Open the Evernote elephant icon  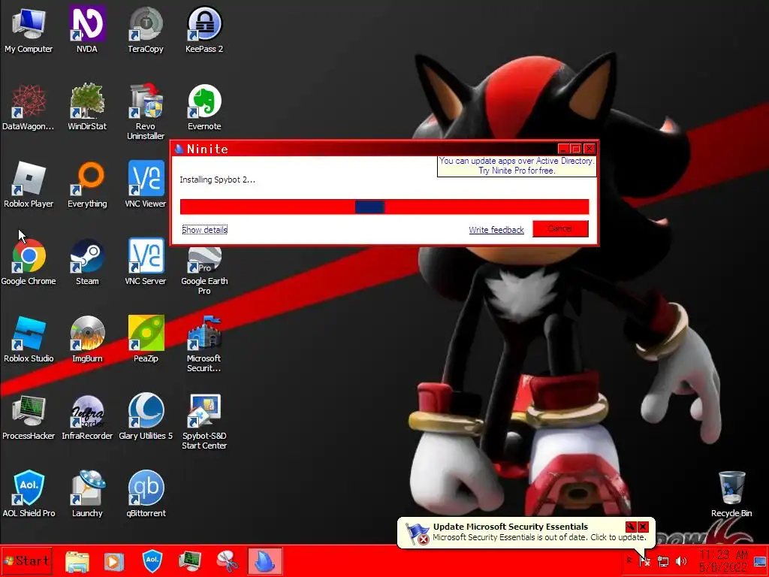204,107
